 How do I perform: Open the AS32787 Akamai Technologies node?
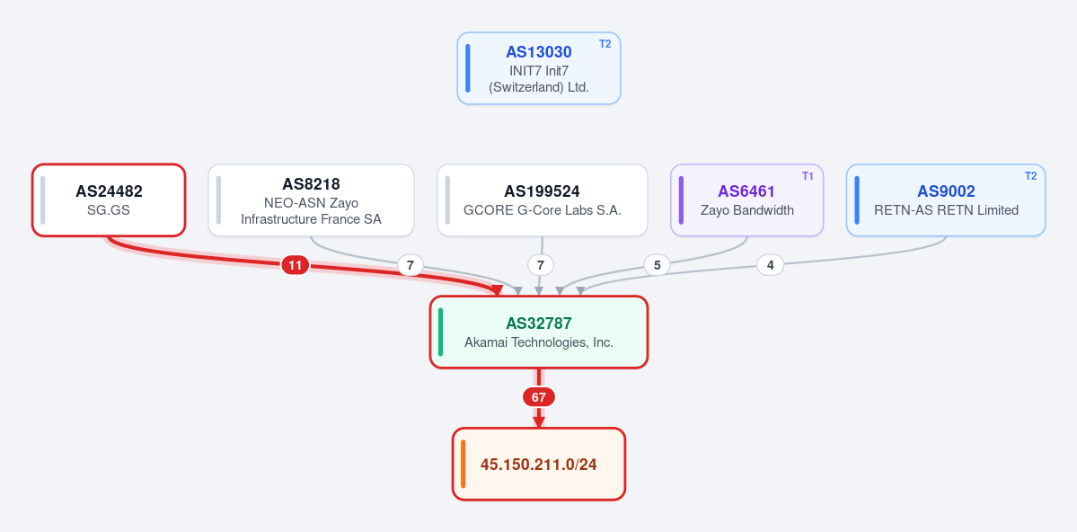pyautogui.click(x=539, y=332)
